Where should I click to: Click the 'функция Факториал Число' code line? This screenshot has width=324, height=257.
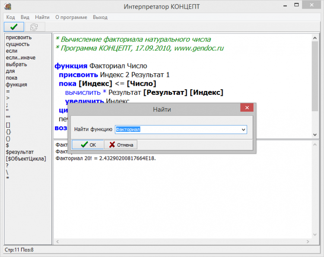pyautogui.click(x=101, y=66)
